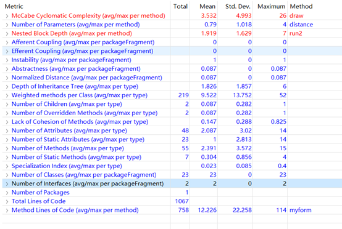
Task: Expand McCabe Cyclomatic Complexity row
Action: coord(7,16)
